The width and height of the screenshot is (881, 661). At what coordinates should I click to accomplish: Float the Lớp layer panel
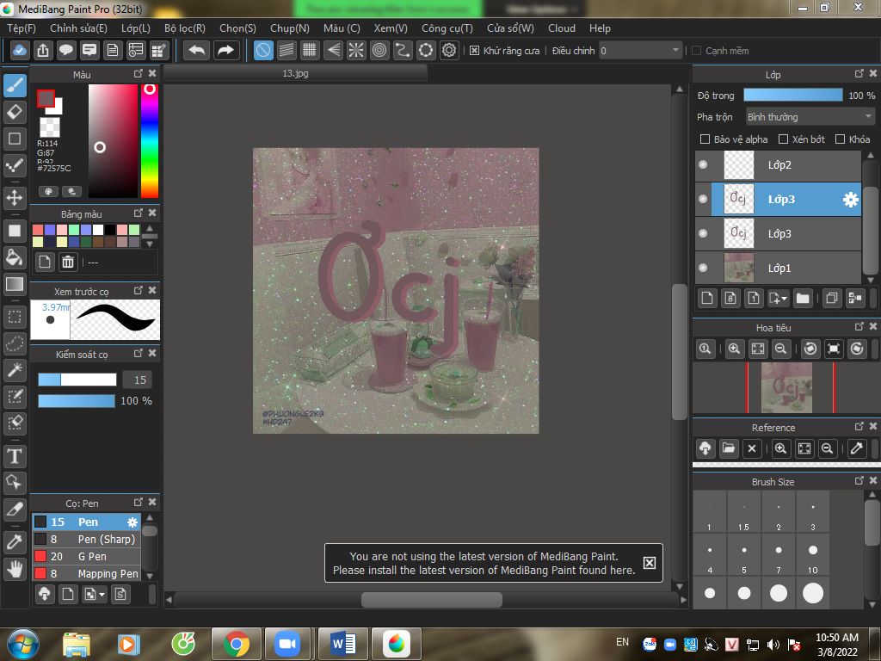pyautogui.click(x=859, y=74)
